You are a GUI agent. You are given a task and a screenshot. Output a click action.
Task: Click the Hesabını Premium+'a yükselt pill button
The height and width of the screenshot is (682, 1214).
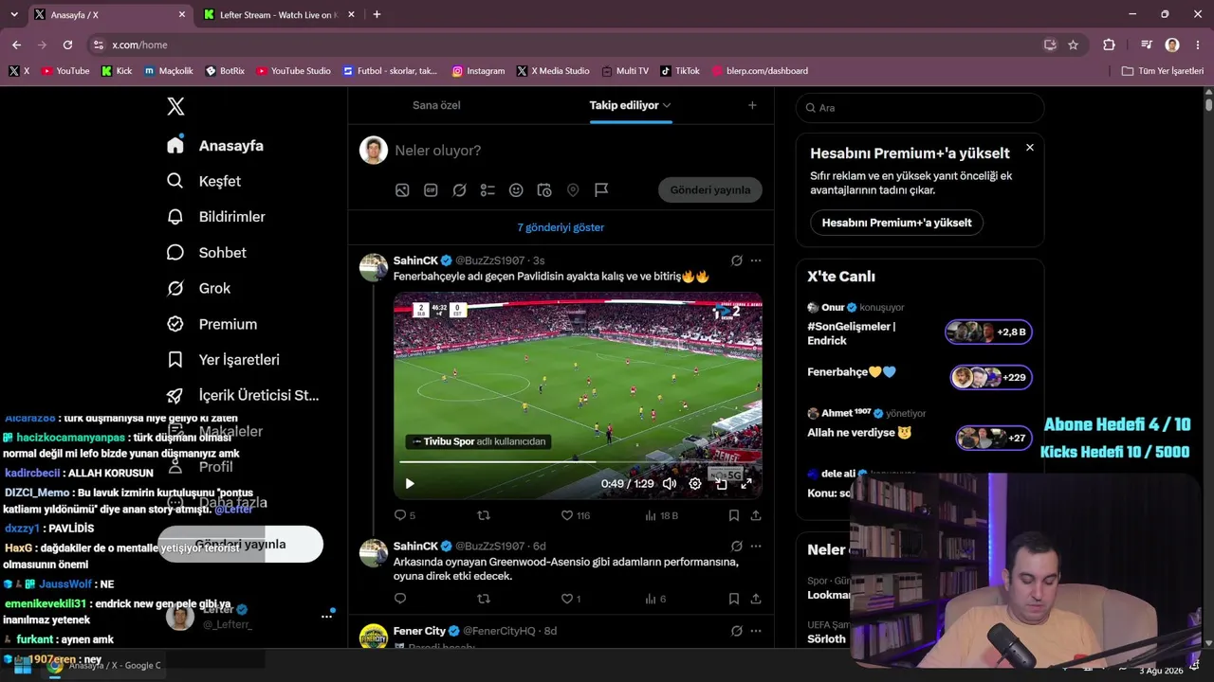tap(897, 223)
